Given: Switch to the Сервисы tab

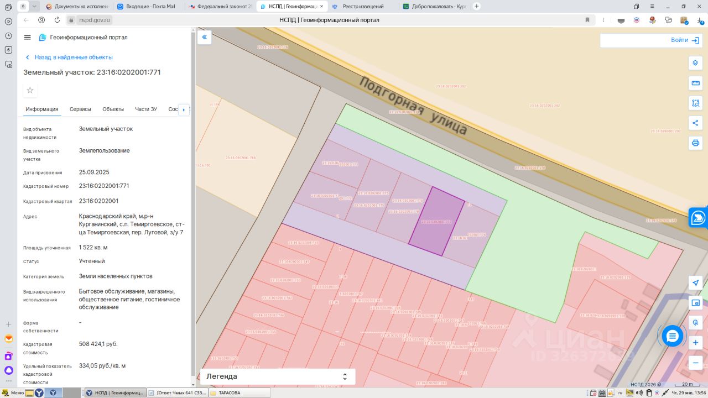Looking at the screenshot, I should click(x=80, y=109).
